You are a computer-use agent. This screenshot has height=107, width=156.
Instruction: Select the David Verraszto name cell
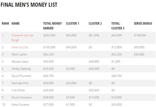pyautogui.click(x=22, y=97)
